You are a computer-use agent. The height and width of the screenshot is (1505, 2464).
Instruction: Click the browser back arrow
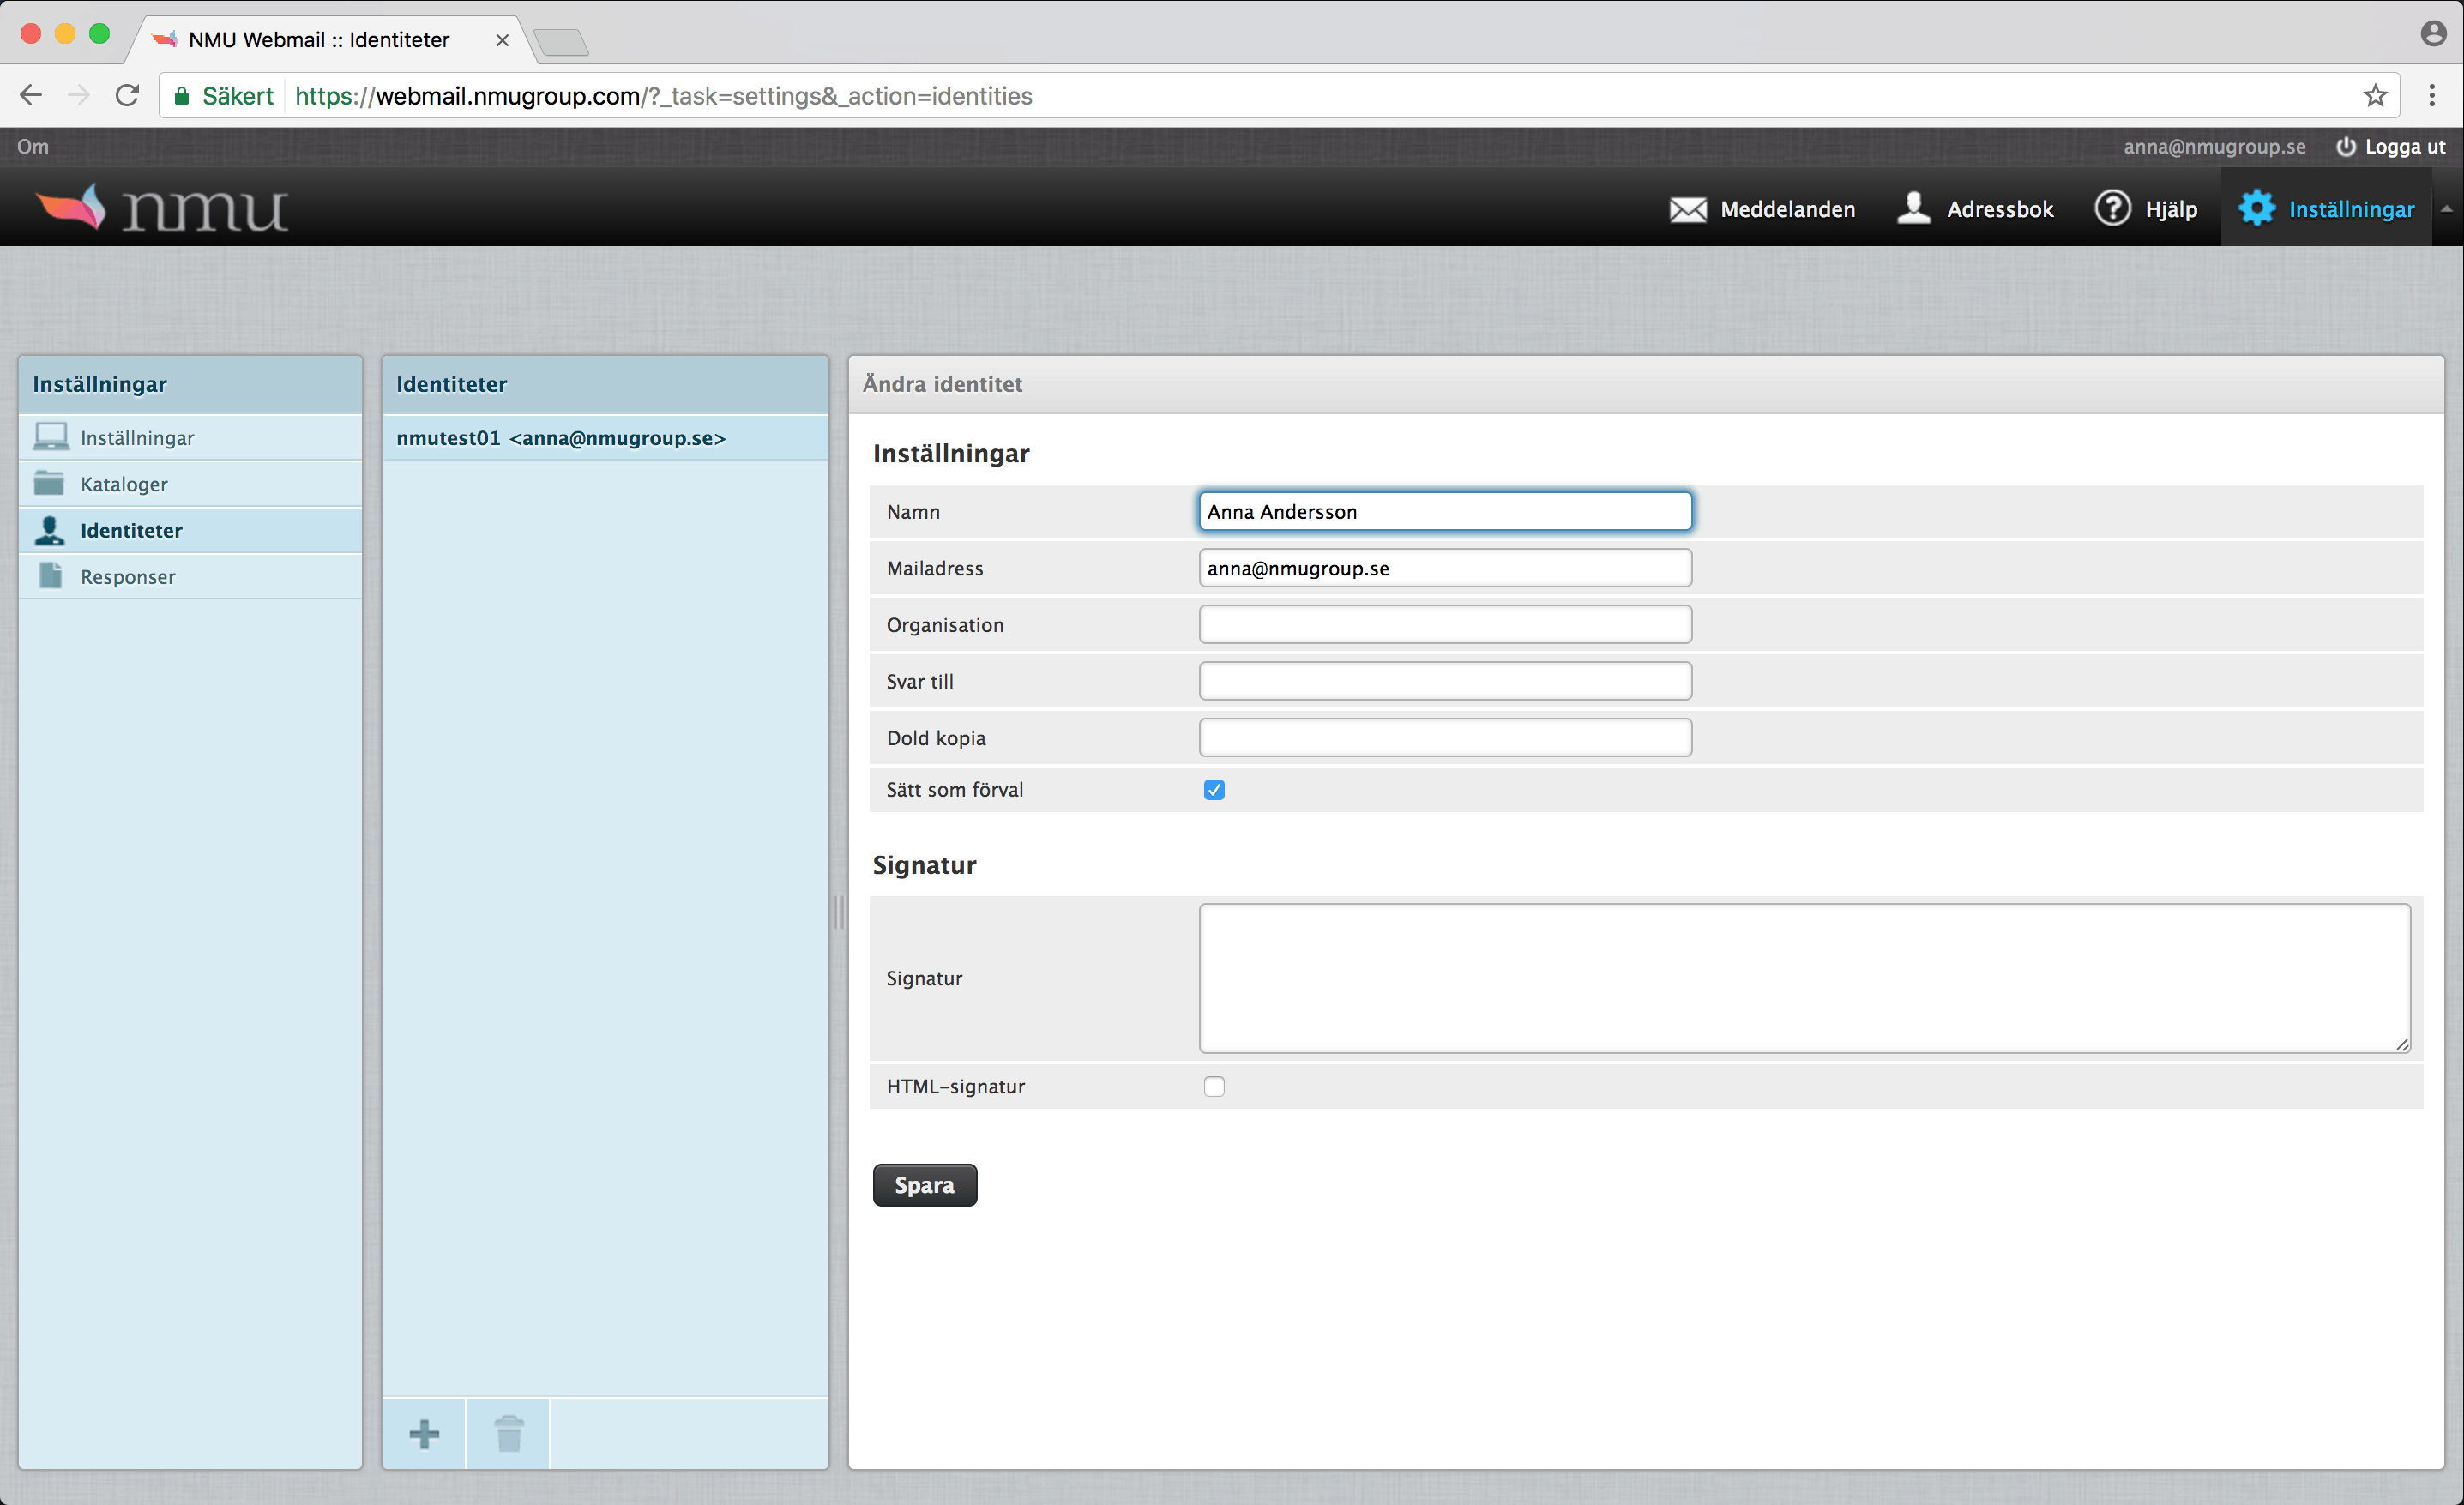tap(31, 96)
